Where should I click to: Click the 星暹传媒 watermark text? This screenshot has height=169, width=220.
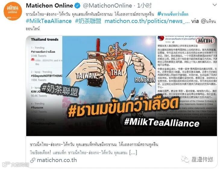[202, 159]
